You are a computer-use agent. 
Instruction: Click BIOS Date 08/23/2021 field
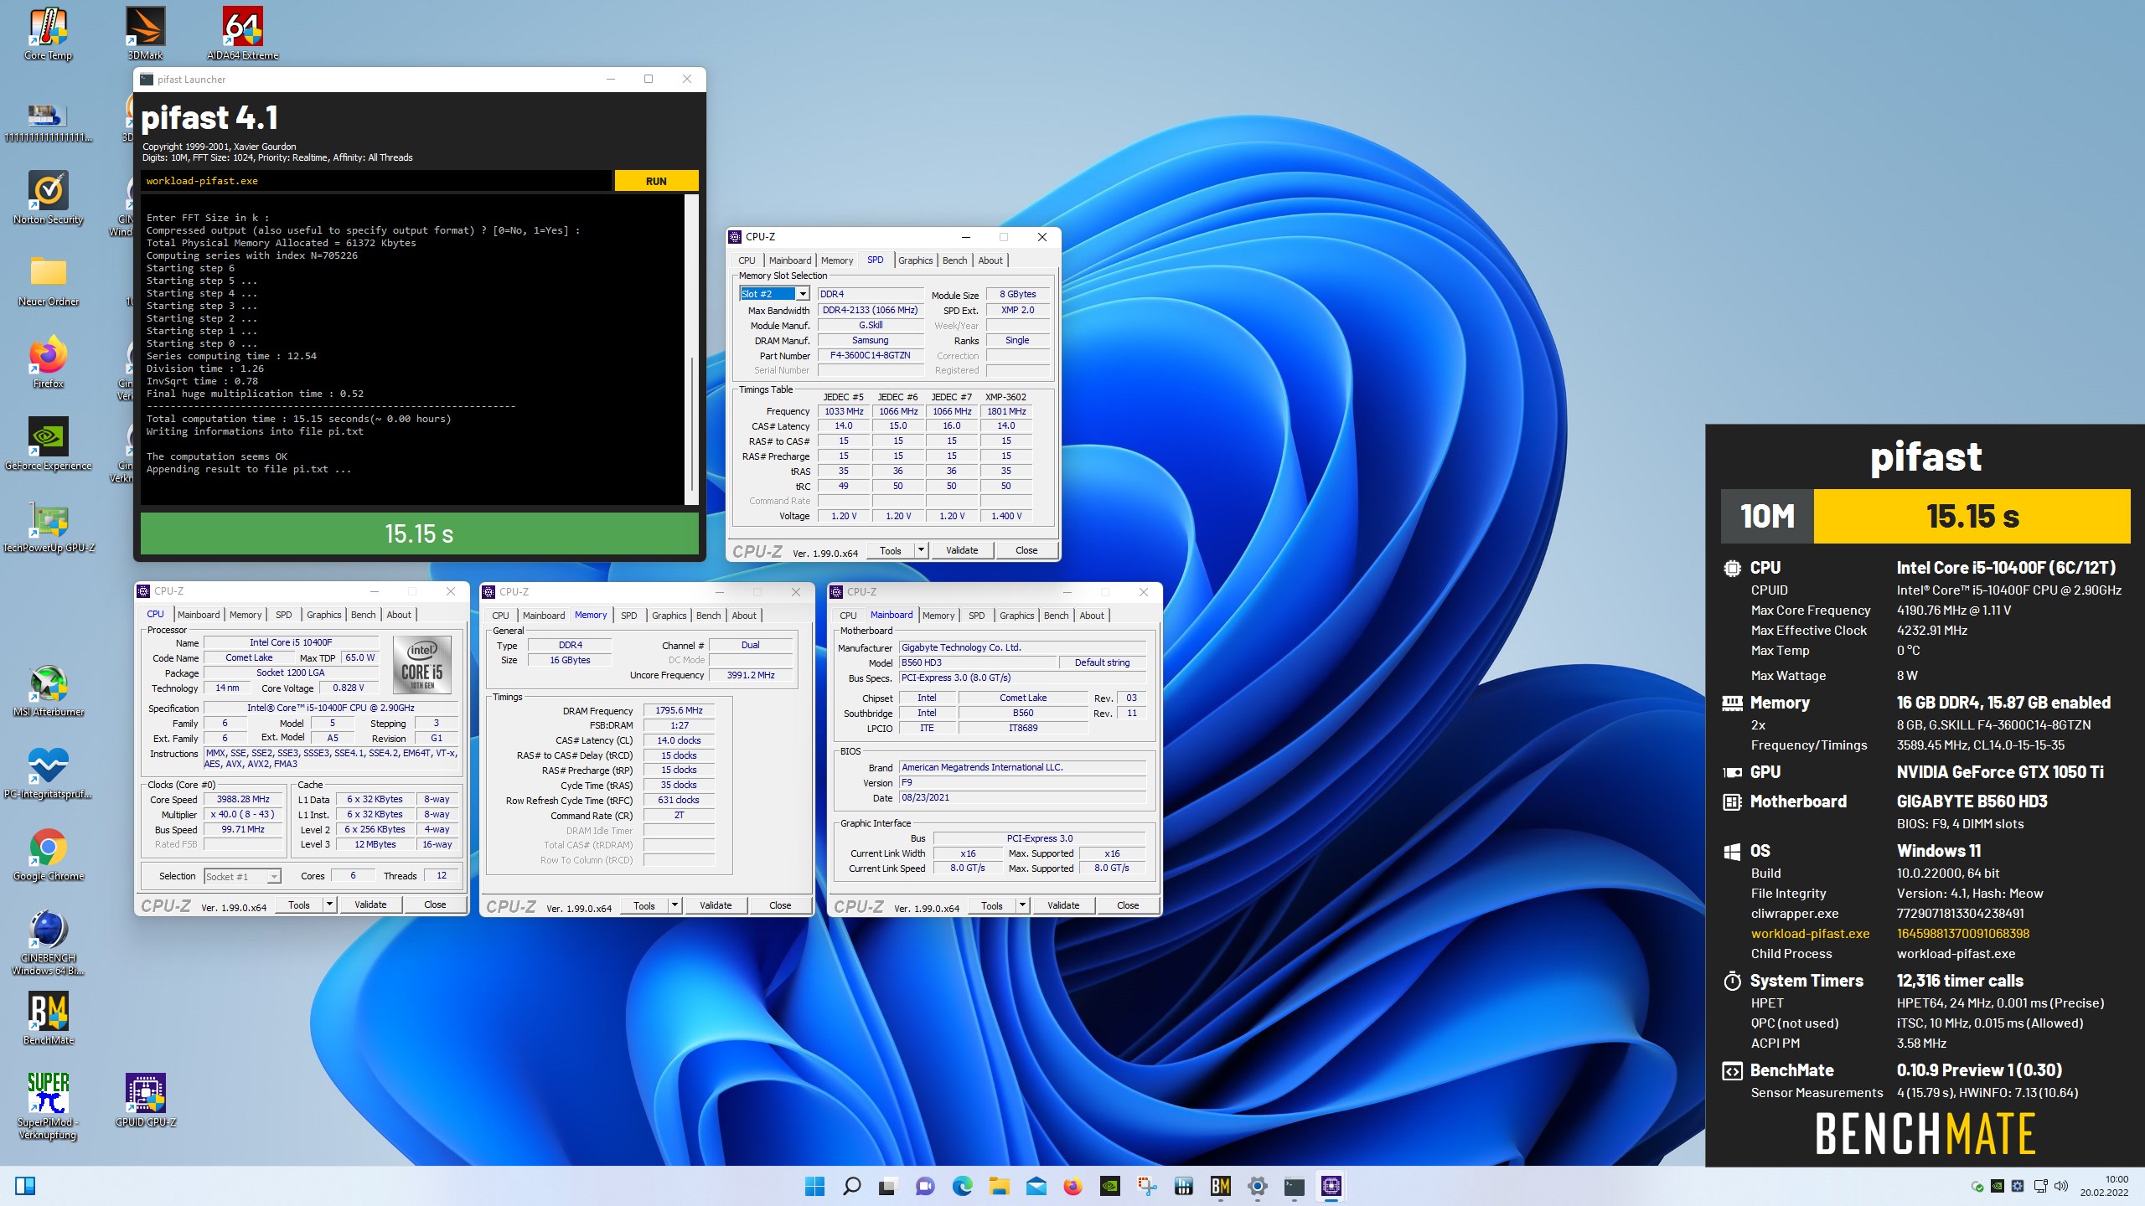tap(1022, 797)
